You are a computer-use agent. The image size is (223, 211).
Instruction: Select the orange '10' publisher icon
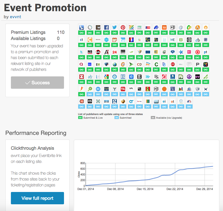[164, 27]
